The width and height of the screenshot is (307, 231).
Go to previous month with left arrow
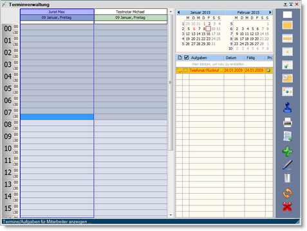click(179, 12)
